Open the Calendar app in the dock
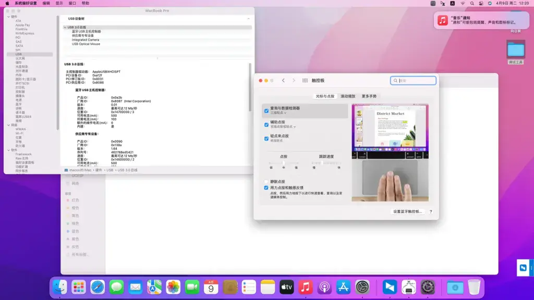The height and width of the screenshot is (300, 534). pyautogui.click(x=211, y=287)
